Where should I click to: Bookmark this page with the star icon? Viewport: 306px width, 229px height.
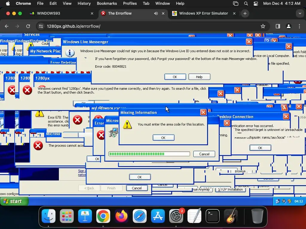point(263,26)
